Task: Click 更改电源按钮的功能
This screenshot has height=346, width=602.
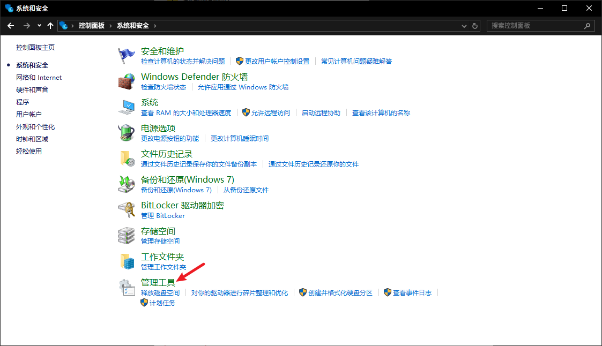Action: click(170, 139)
